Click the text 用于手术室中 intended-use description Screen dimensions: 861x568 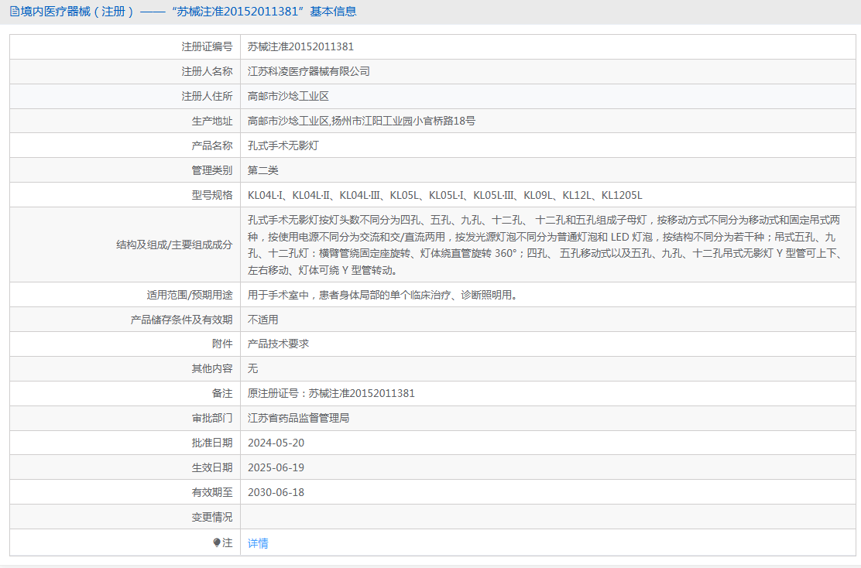(382, 295)
